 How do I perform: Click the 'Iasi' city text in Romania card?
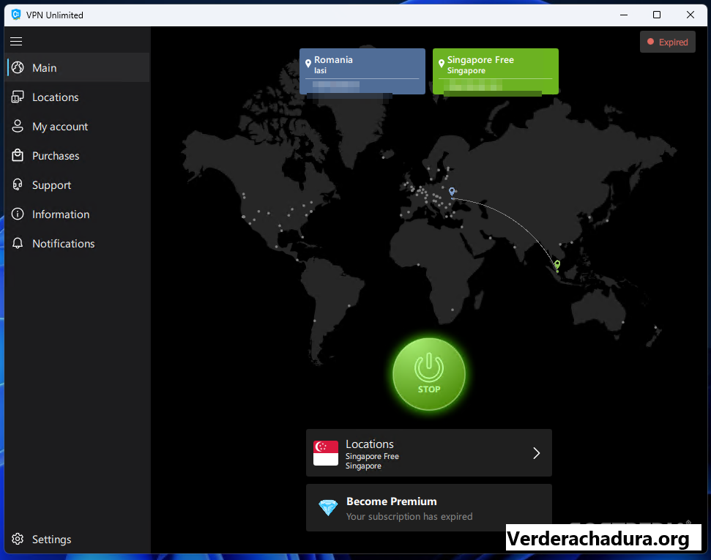(320, 70)
